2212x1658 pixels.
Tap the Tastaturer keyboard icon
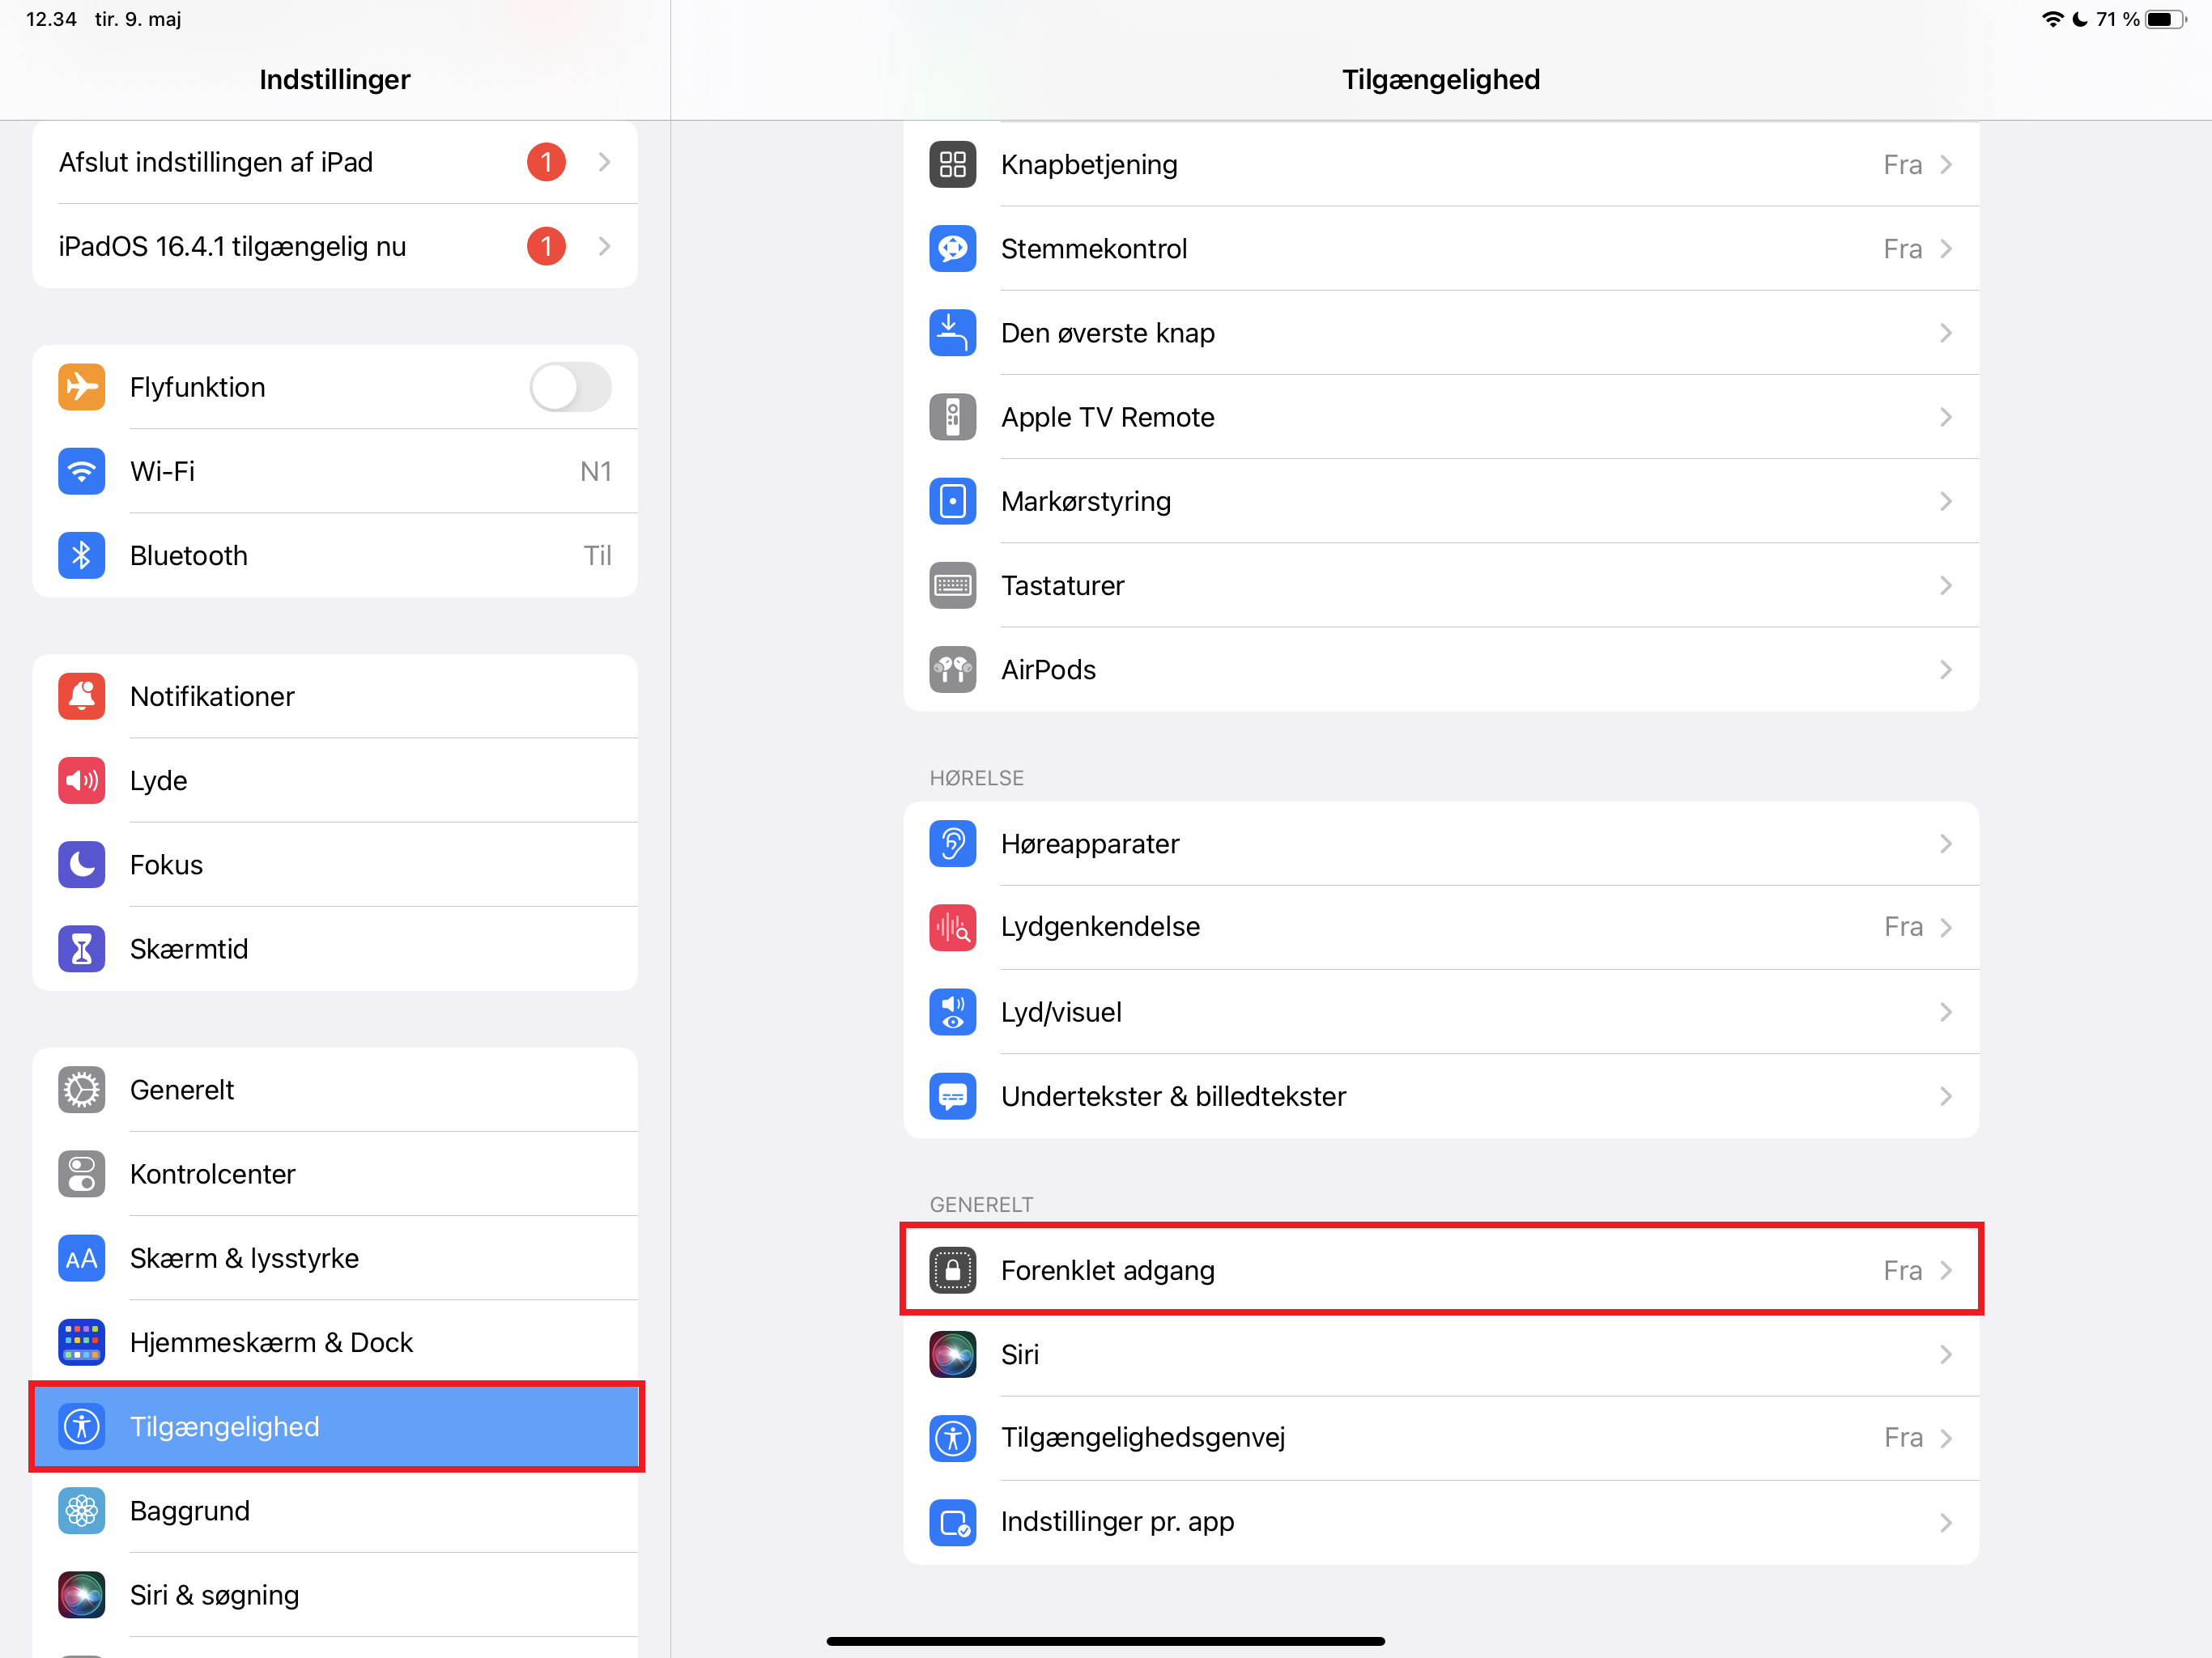[x=952, y=585]
